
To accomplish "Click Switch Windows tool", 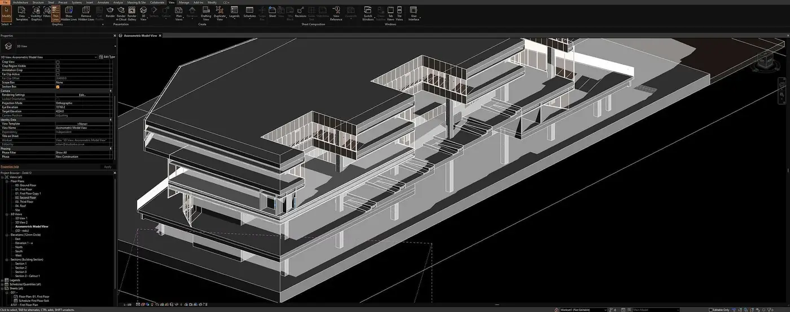I will 368,14.
